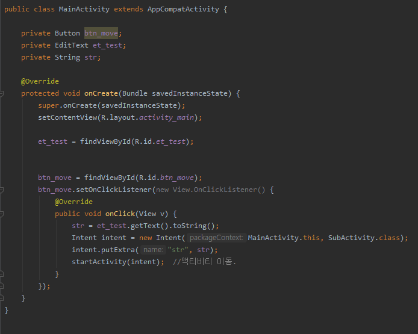Image resolution: width=418 pixels, height=334 pixels.
Task: Click fold-end marker at onCreate closing brace
Action: (x=1, y=298)
